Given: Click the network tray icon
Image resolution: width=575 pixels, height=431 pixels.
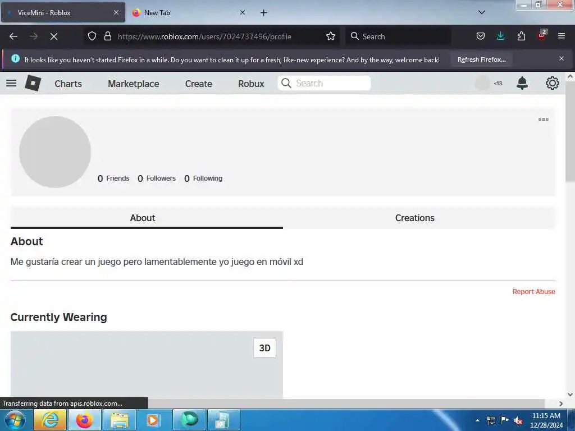Looking at the screenshot, I should [491, 420].
